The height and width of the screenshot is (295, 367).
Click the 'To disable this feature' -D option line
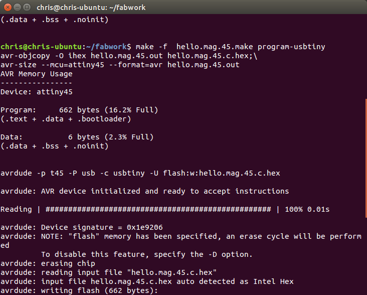pos(147,254)
